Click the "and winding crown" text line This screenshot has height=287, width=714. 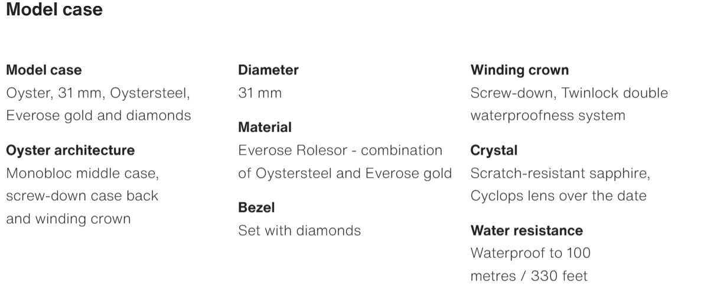[68, 218]
